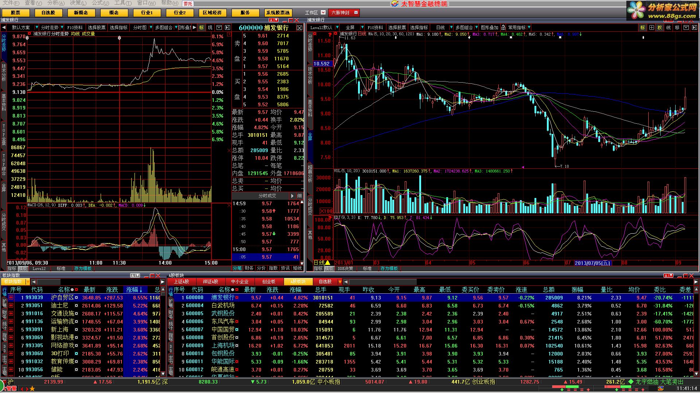Click the 自选股 top toolbar button
The width and height of the screenshot is (700, 393).
click(48, 13)
